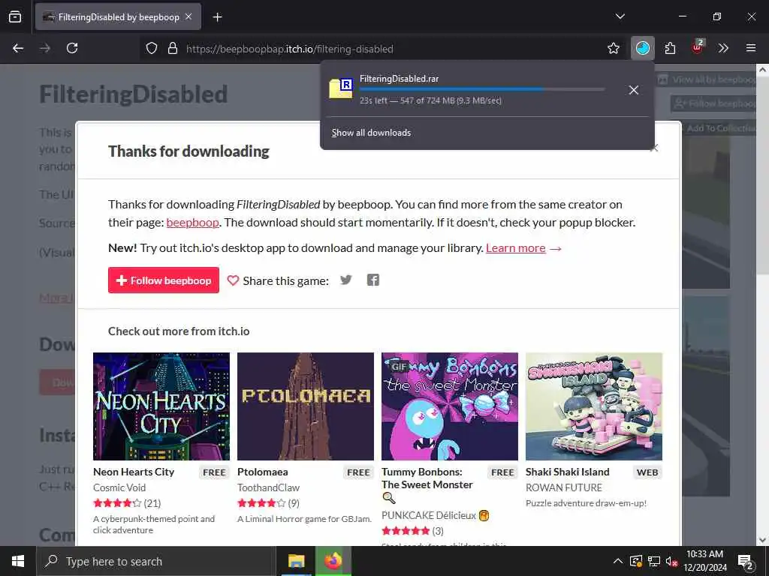Click WEB tag on Shaki Shaki Island
The width and height of the screenshot is (769, 576).
(x=647, y=472)
